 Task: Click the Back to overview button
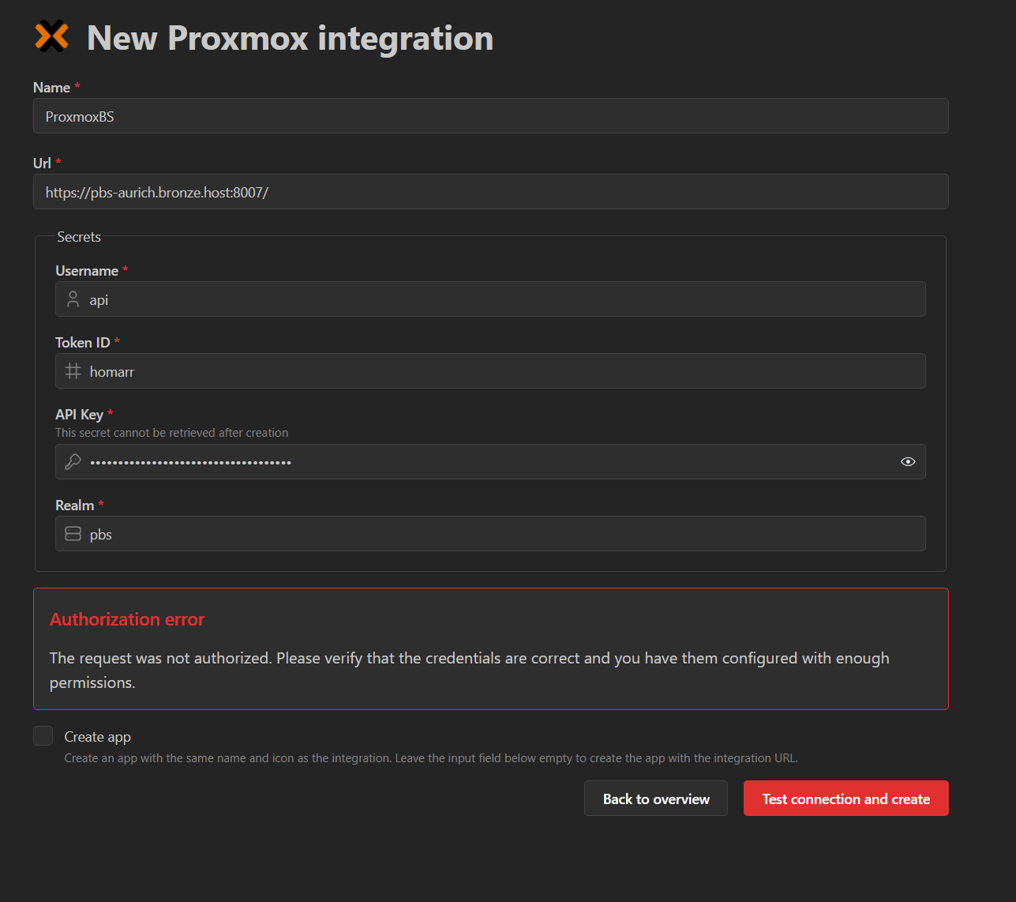pyautogui.click(x=656, y=799)
